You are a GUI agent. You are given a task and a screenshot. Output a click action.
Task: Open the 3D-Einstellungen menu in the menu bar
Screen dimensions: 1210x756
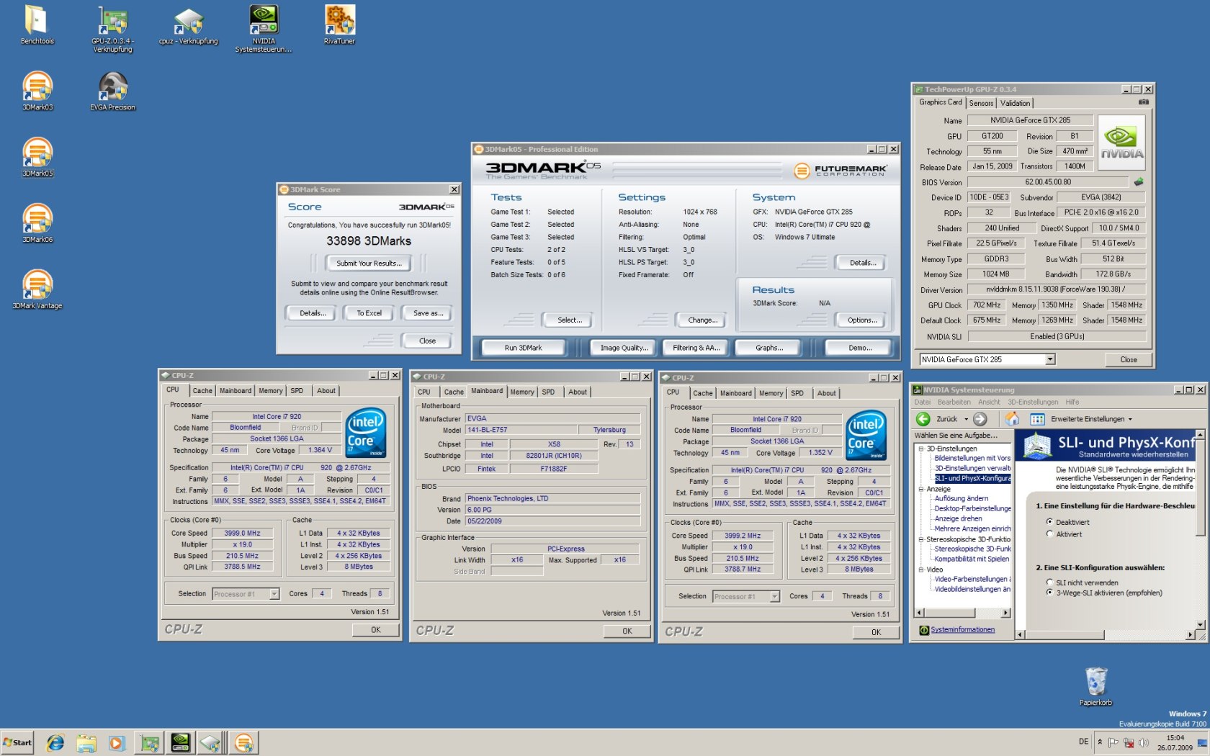[1033, 402]
